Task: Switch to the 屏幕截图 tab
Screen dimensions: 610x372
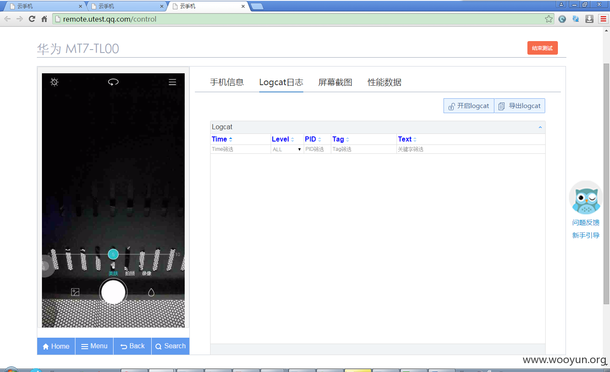Action: pos(335,82)
